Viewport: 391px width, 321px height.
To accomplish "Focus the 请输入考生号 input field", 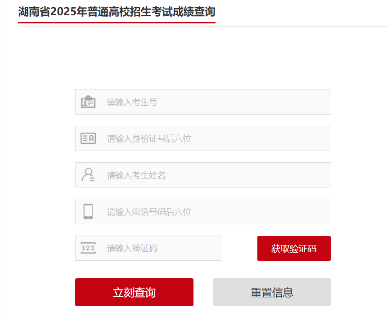I will 216,102.
